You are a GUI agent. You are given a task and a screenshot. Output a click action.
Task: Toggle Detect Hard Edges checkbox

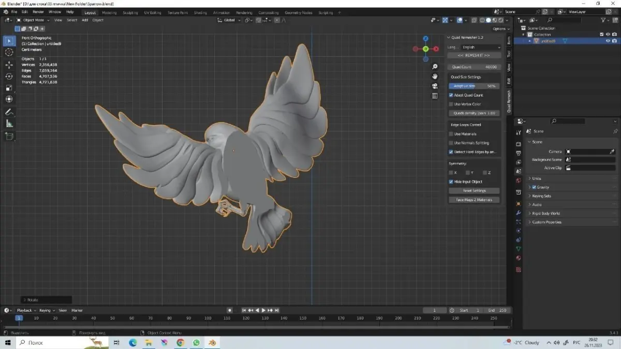pos(451,152)
